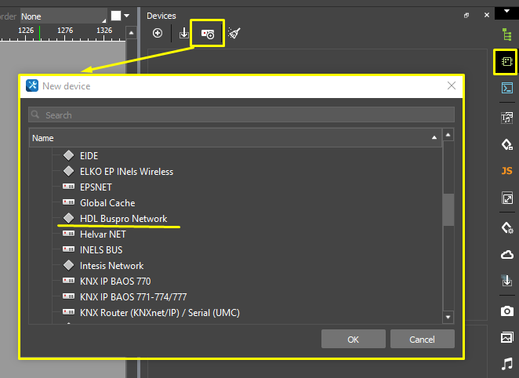Click the add device from template icon
519x378 pixels.
point(208,34)
